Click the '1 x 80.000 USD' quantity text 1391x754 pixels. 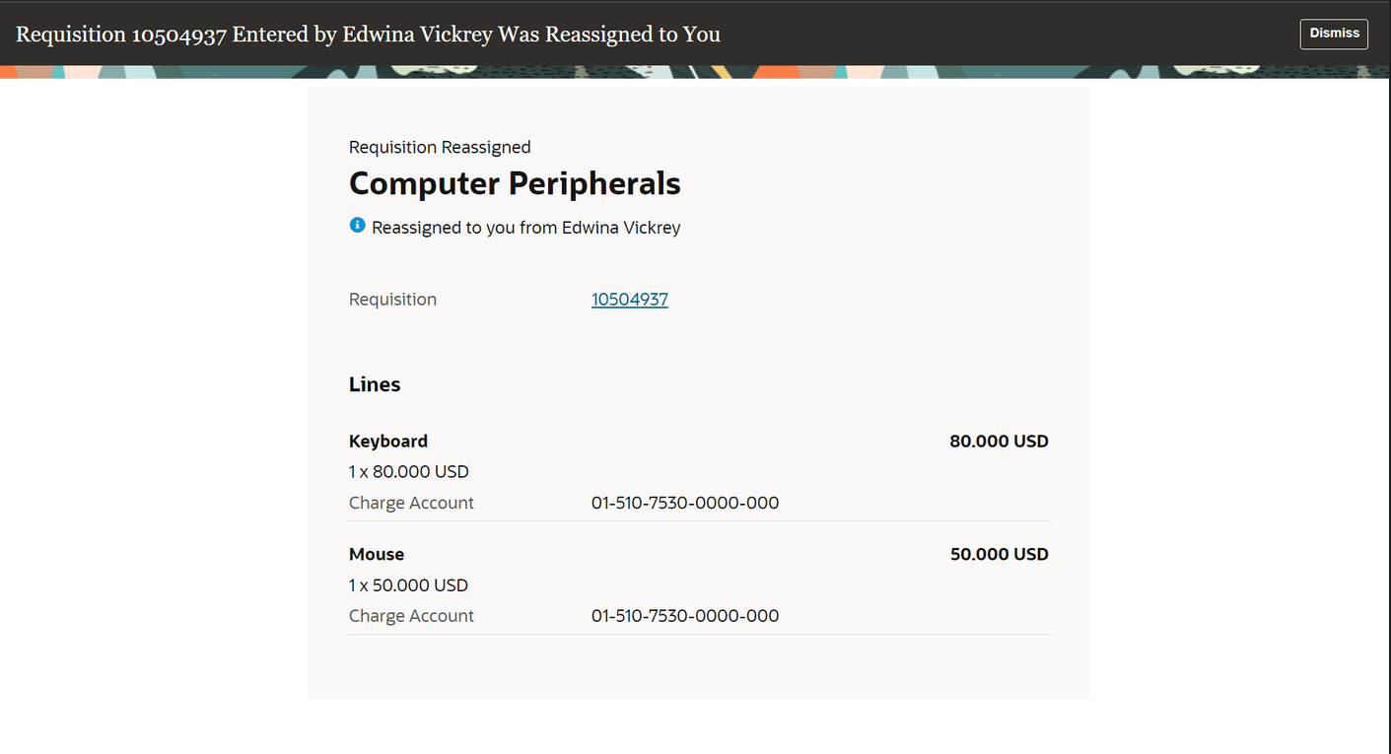pyautogui.click(x=408, y=472)
